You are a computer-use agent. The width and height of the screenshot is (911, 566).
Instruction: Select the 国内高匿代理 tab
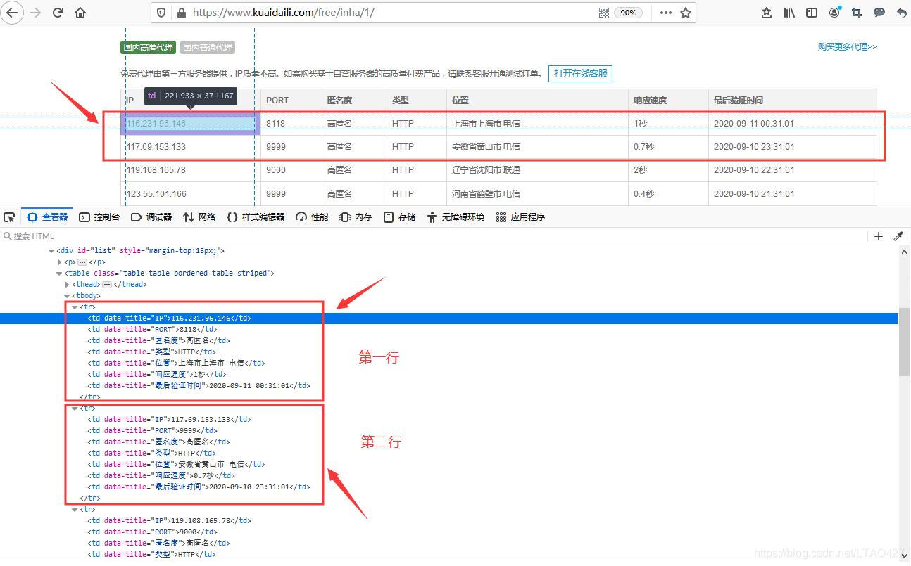tap(148, 47)
